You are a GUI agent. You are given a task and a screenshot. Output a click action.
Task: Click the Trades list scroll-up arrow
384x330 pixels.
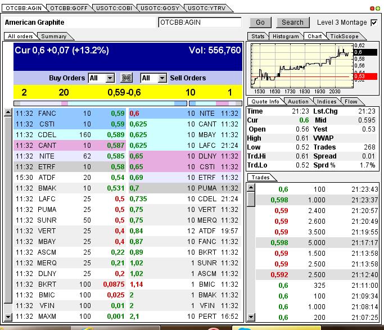251,188
